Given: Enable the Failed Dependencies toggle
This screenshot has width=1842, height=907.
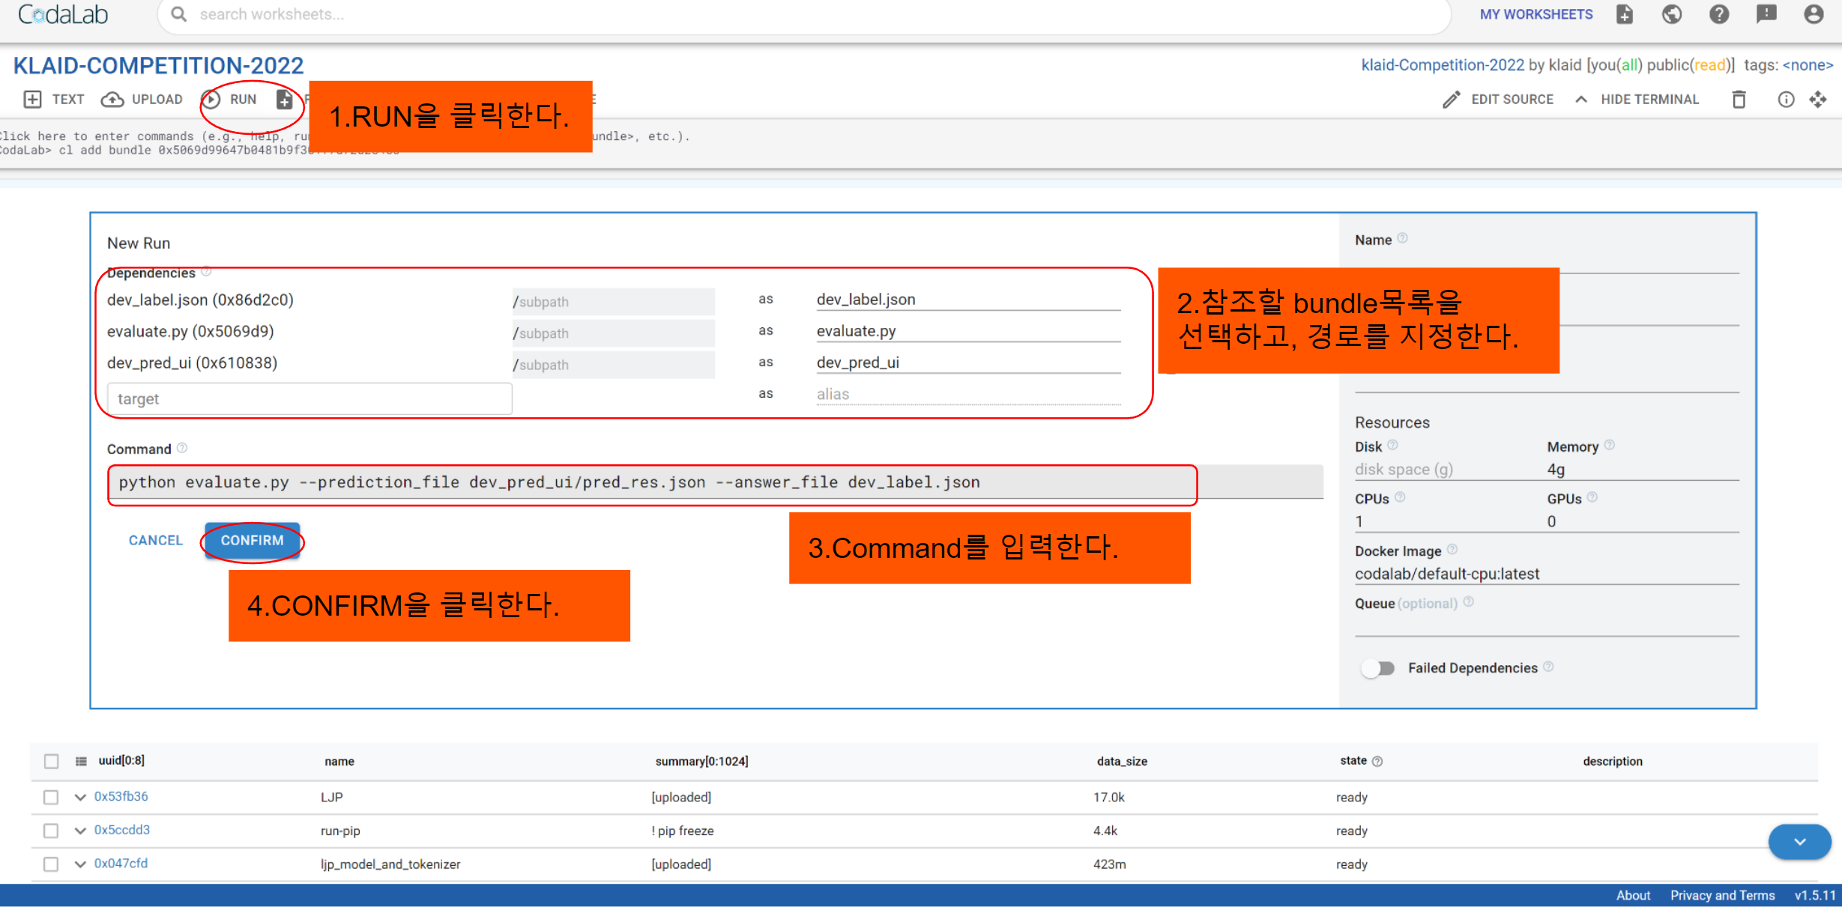Looking at the screenshot, I should click(1377, 667).
